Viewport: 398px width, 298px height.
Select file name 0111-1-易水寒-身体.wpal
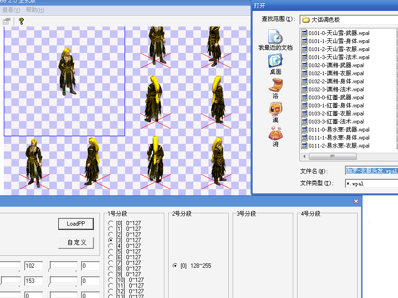(x=339, y=137)
